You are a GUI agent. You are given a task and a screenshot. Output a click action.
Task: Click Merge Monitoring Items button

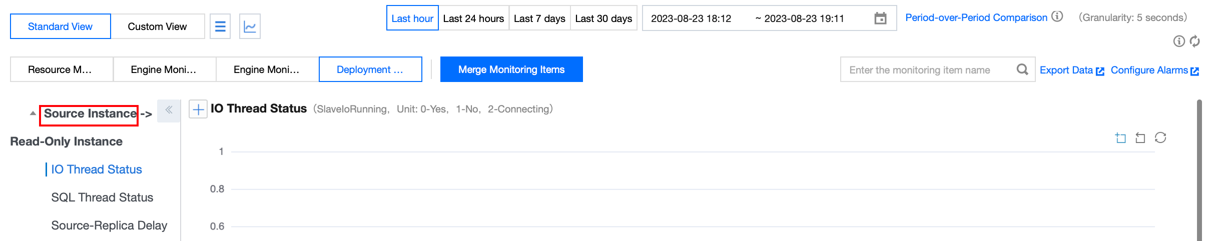[511, 69]
